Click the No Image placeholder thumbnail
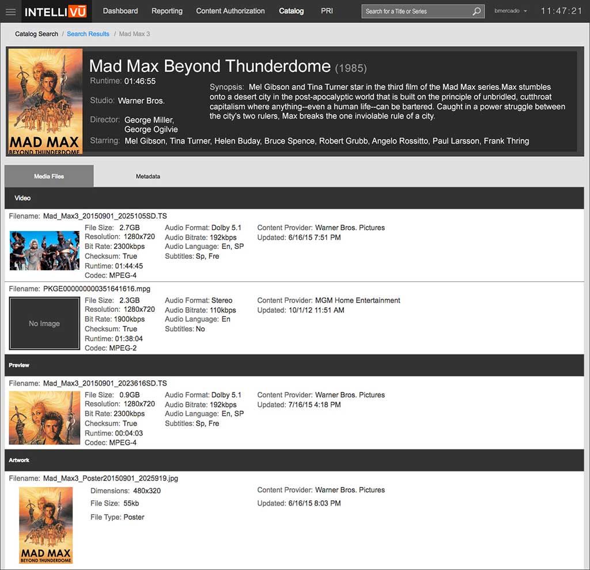Viewport: 590px width, 570px height. [44, 323]
